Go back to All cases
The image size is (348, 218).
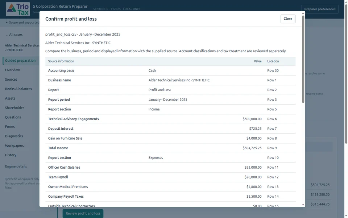[14, 35]
